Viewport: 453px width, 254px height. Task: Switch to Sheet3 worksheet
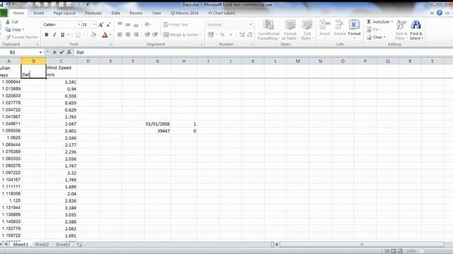(63, 245)
